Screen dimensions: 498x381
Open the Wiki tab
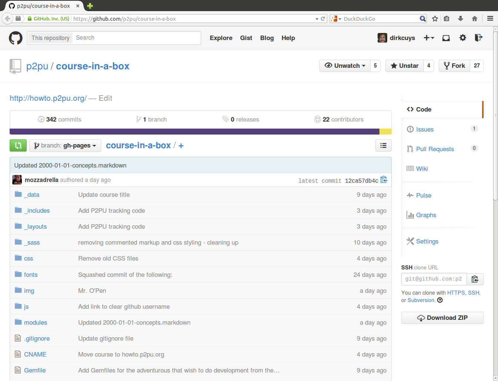(x=422, y=169)
